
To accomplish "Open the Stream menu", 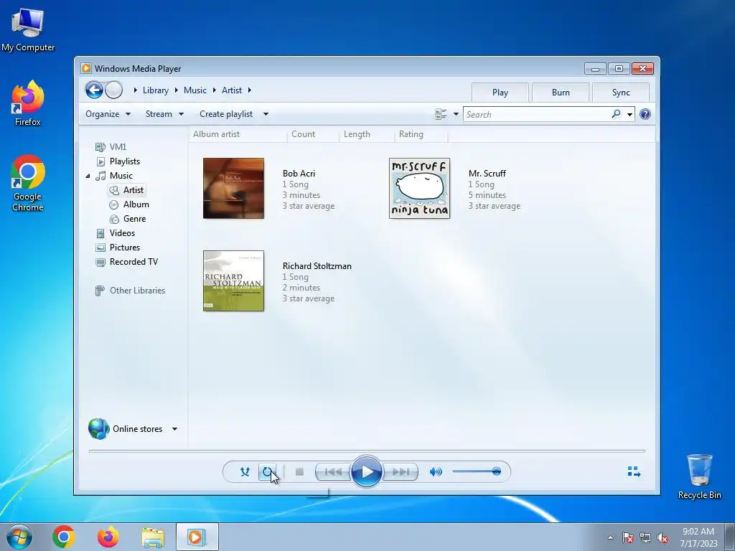I will click(x=164, y=114).
